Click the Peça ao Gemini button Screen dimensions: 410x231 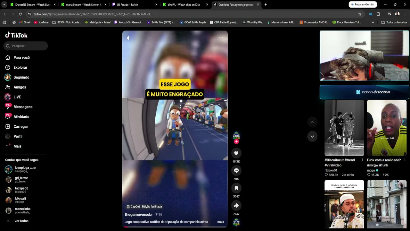click(x=363, y=4)
